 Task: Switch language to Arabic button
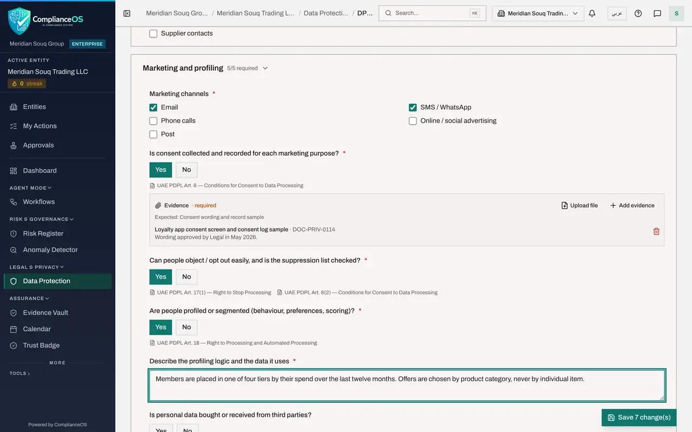point(617,13)
